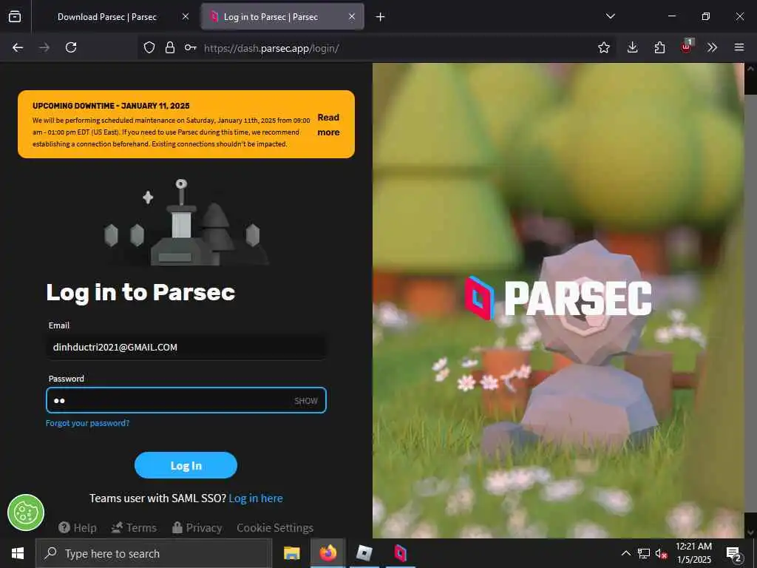Image resolution: width=757 pixels, height=568 pixels.
Task: Open File Explorer from the taskbar
Action: click(x=291, y=553)
